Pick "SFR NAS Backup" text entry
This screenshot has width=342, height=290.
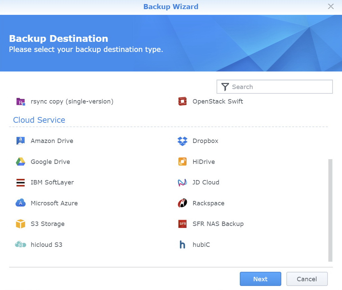[218, 224]
